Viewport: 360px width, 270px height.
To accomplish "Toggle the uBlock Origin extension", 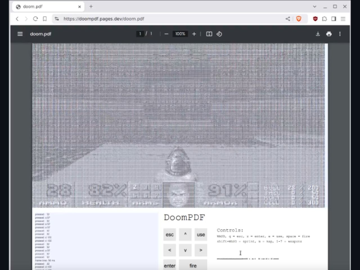I will [x=315, y=19].
